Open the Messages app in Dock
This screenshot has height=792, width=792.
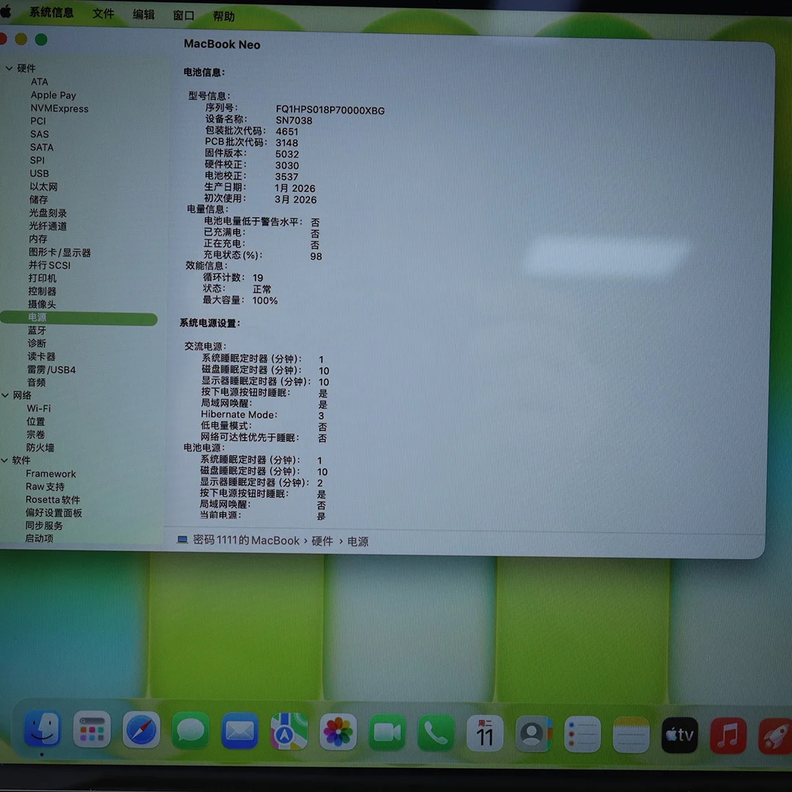(191, 730)
